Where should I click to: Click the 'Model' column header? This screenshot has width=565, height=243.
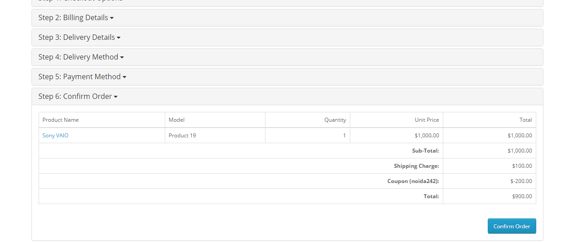point(215,120)
